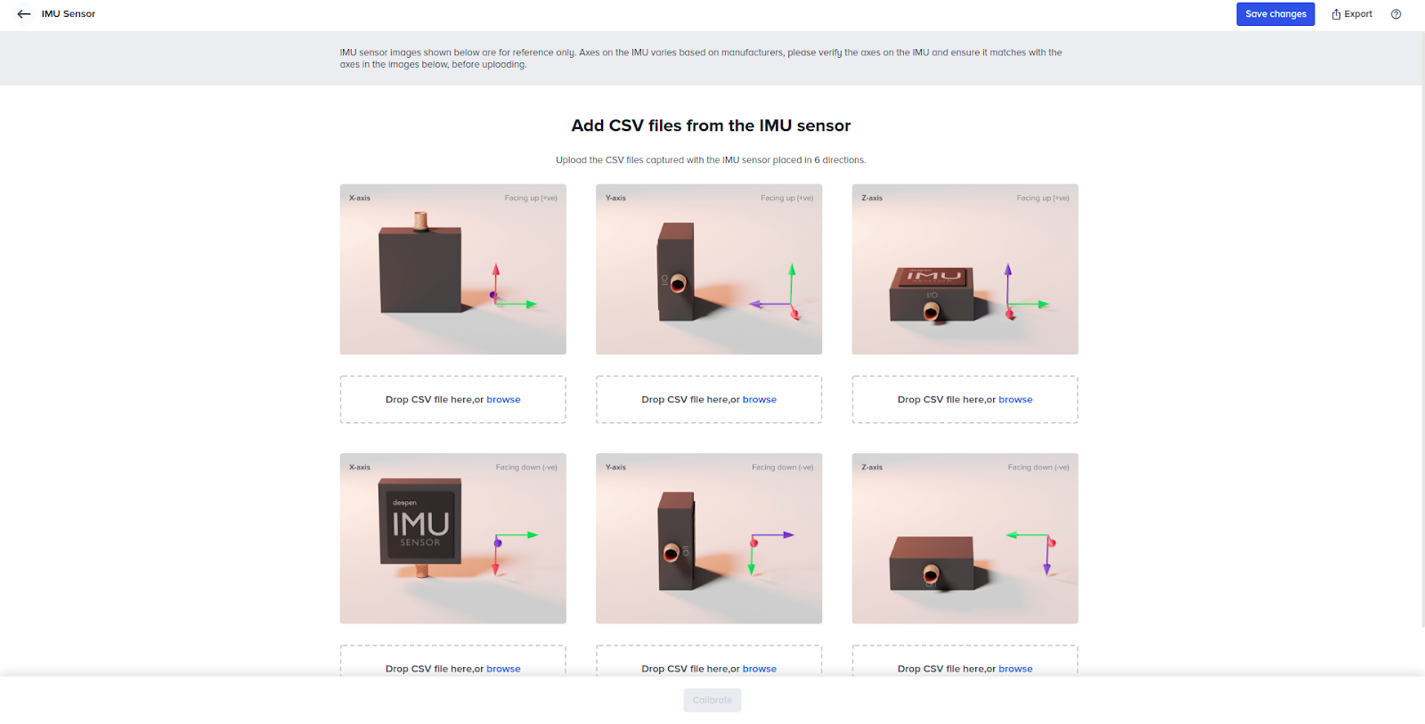Browse CSV for X-axis facing down
This screenshot has width=1425, height=724.
[x=503, y=669]
